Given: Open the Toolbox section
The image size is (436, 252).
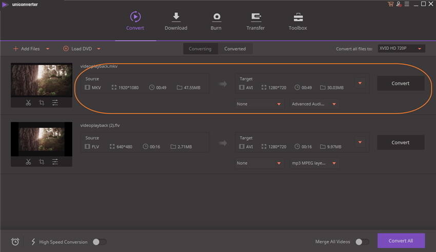Looking at the screenshot, I should pos(298,21).
